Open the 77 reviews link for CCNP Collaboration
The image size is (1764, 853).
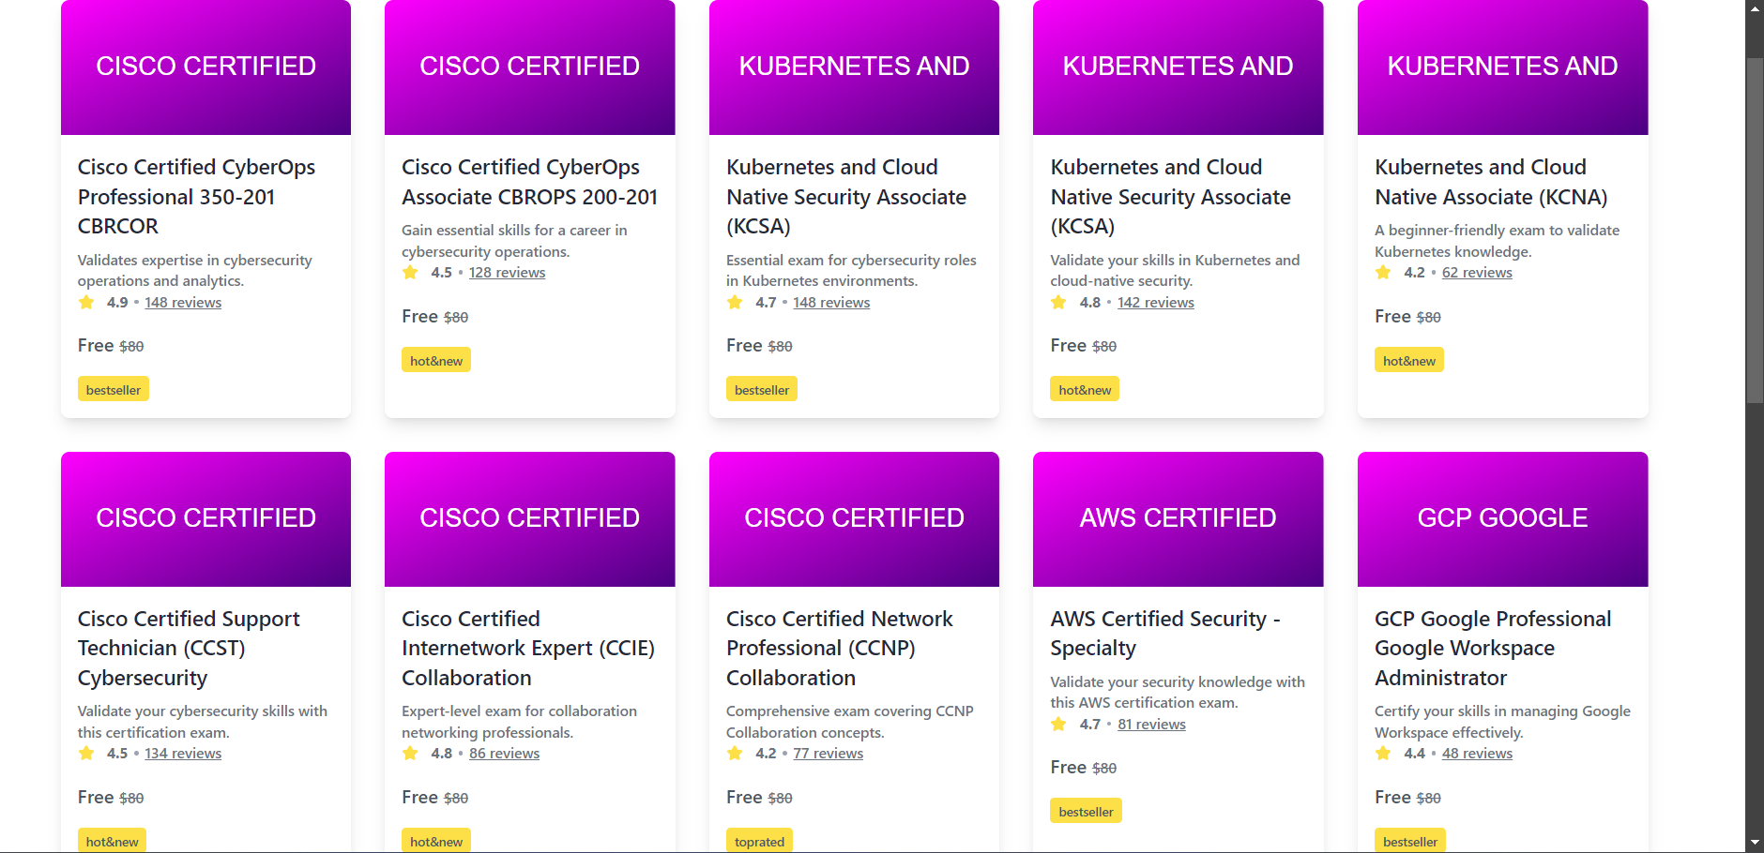[828, 753]
